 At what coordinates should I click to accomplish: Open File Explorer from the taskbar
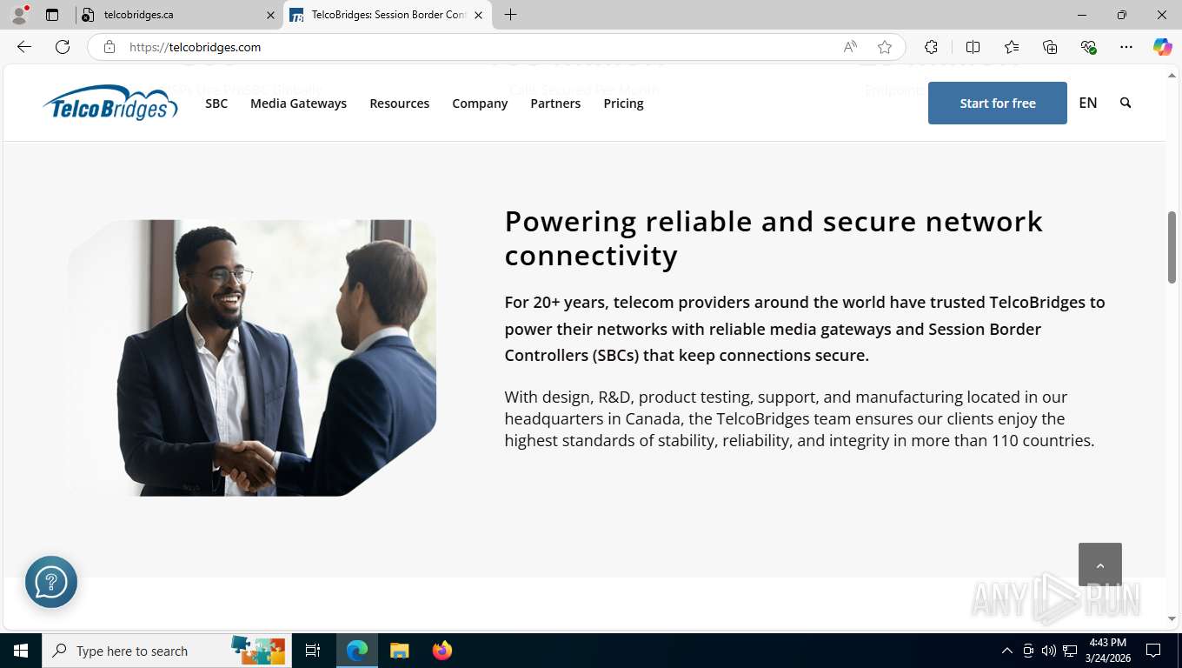[399, 651]
